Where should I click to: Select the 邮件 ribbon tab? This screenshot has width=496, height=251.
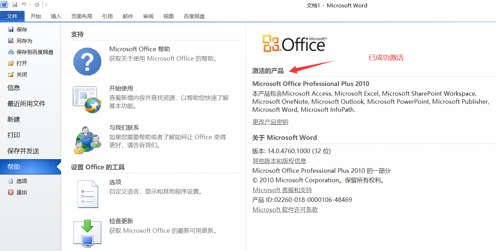click(128, 16)
